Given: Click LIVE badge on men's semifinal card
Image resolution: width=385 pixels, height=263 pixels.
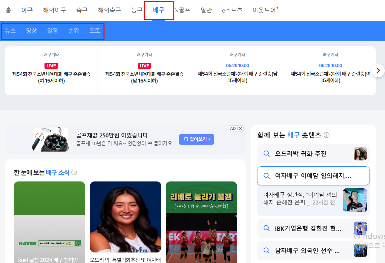Looking at the screenshot, I should (144, 65).
